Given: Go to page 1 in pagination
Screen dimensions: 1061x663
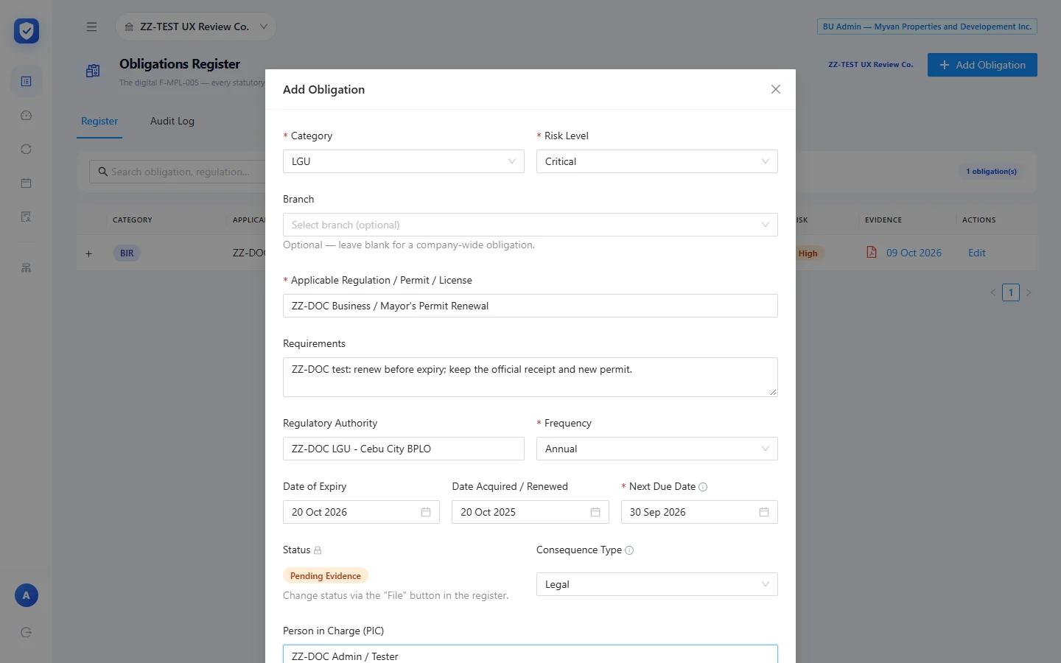Looking at the screenshot, I should pyautogui.click(x=1011, y=292).
